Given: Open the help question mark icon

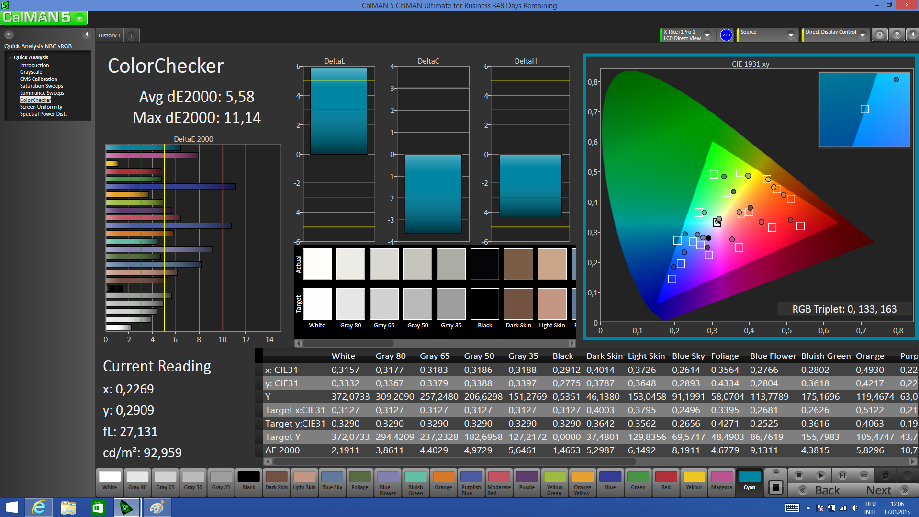Looking at the screenshot, I should 897,35.
